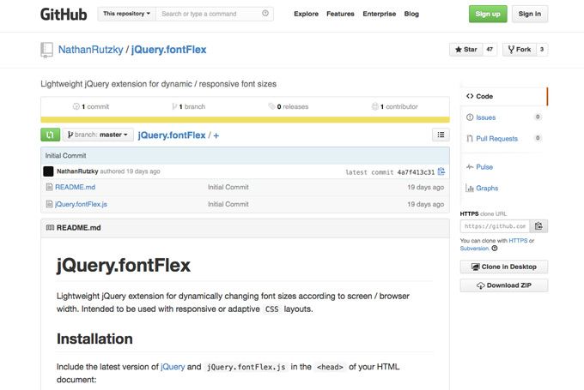This screenshot has height=390, width=584.
Task: Select the Code tab in sidebar
Action: 484,96
